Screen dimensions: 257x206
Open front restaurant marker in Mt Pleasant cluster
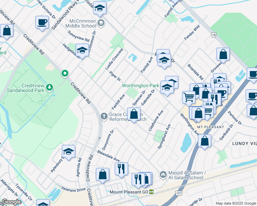point(215,100)
